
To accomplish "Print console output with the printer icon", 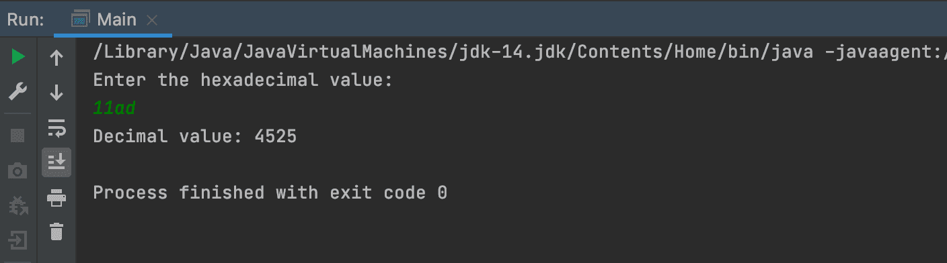I will [57, 197].
